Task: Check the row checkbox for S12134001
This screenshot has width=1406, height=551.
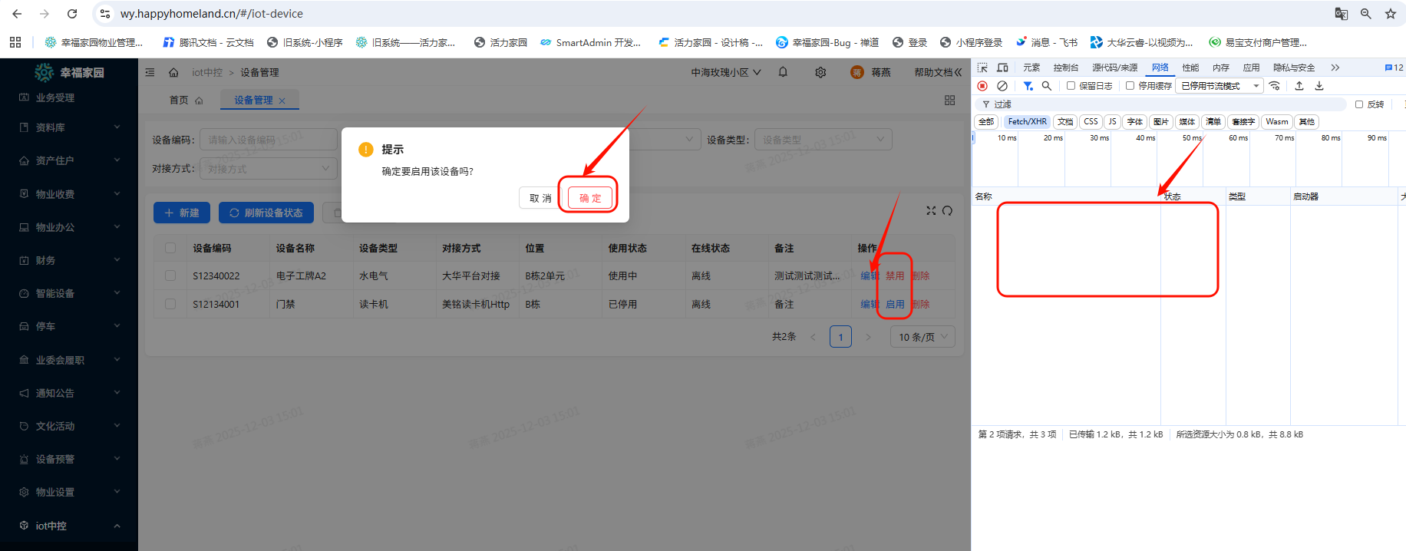Action: pyautogui.click(x=170, y=304)
